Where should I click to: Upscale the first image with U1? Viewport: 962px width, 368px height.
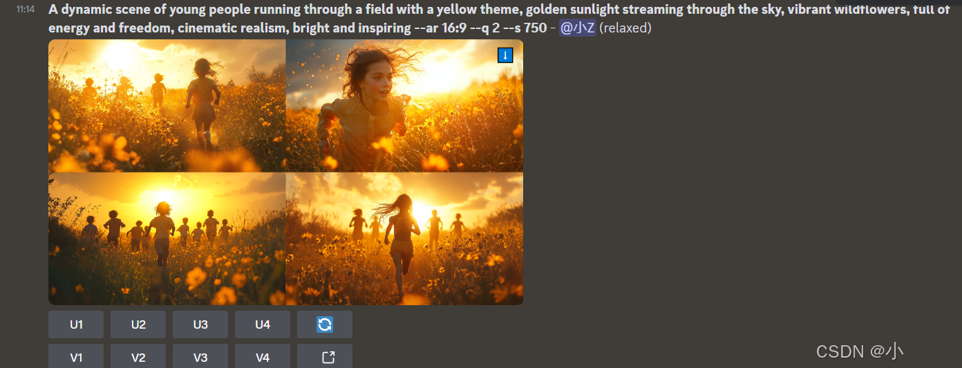76,325
